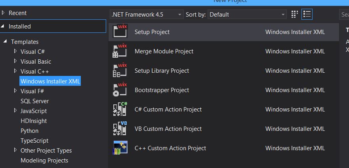Switch to small icons grid view
349x168 pixels.
click(x=294, y=15)
